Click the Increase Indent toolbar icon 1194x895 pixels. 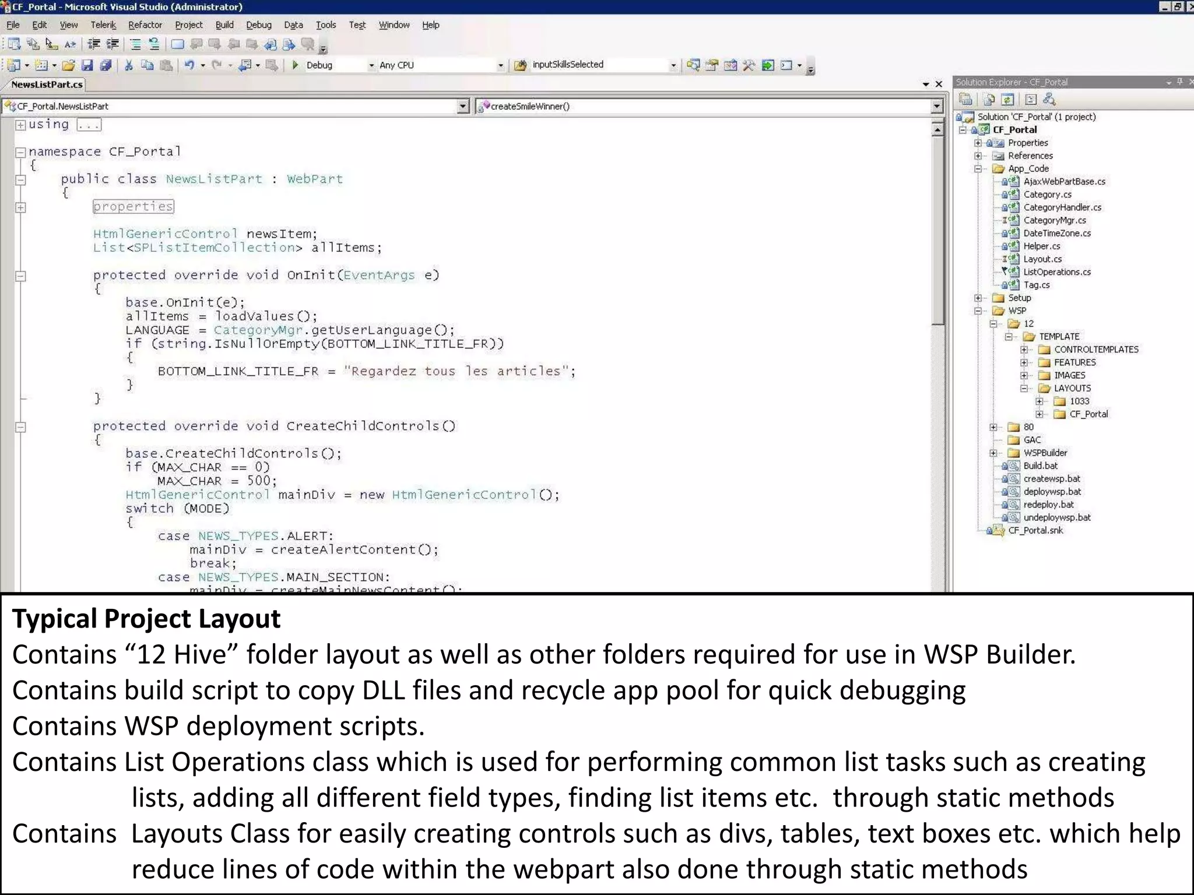click(112, 44)
